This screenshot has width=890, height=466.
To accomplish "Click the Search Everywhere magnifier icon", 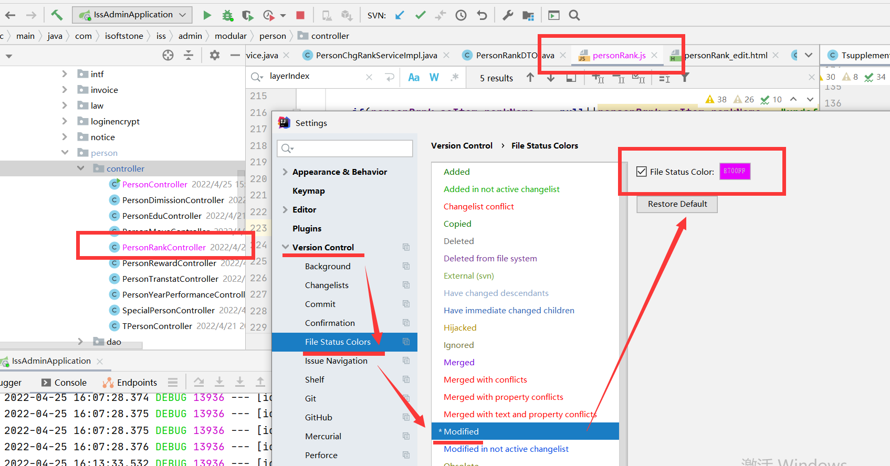I will click(x=574, y=15).
